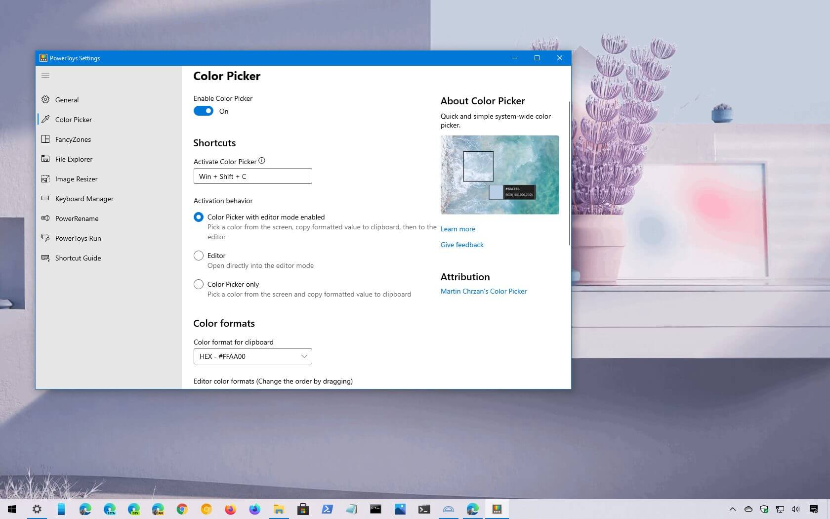This screenshot has height=519, width=830.
Task: Open the Keyboard Manager settings page
Action: click(x=109, y=199)
